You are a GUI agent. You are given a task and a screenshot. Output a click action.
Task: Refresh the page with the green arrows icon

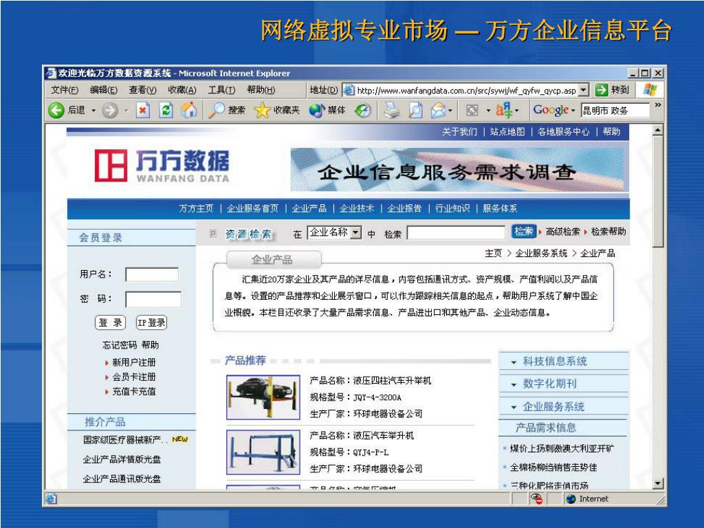pyautogui.click(x=166, y=110)
